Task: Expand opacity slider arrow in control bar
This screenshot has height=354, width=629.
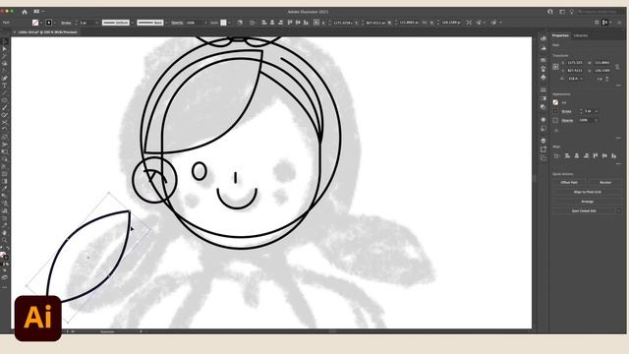Action: click(x=205, y=23)
